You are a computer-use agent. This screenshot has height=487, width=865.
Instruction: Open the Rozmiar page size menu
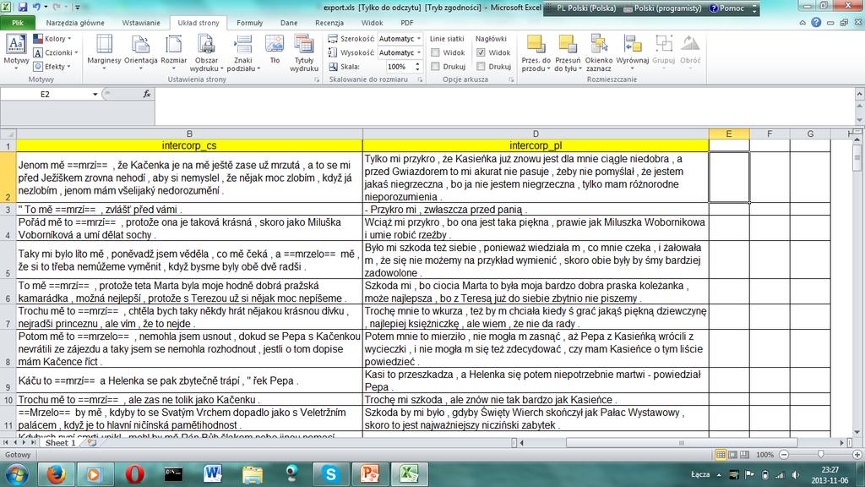pyautogui.click(x=174, y=52)
